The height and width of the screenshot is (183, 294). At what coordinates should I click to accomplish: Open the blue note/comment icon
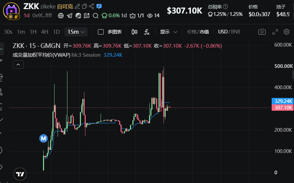tap(99, 6)
